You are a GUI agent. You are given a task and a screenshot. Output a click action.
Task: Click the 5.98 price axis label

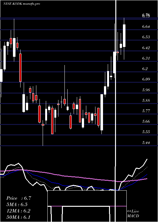click(x=146, y=90)
